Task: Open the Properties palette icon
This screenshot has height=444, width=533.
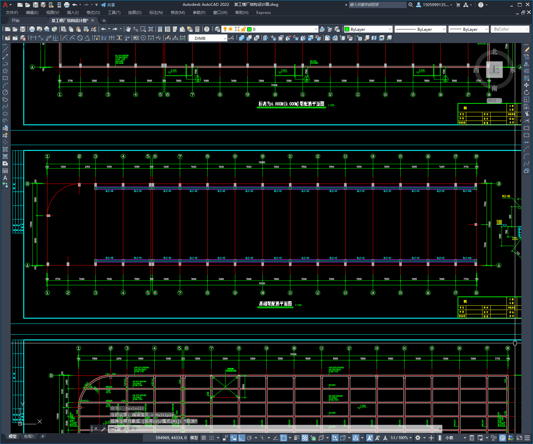Action: pyautogui.click(x=160, y=29)
